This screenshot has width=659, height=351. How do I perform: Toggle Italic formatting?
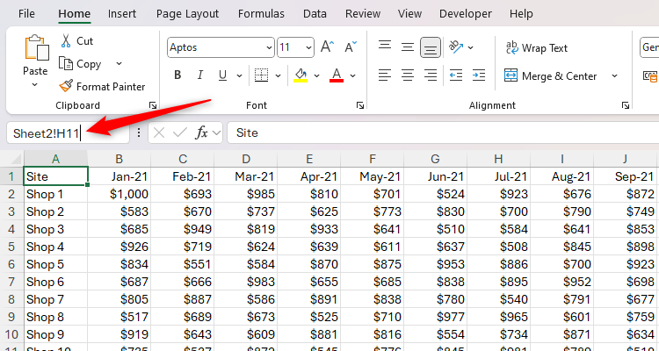(200, 75)
